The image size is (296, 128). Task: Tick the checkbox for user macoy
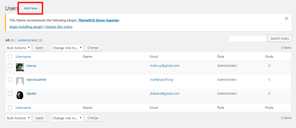click(10, 66)
